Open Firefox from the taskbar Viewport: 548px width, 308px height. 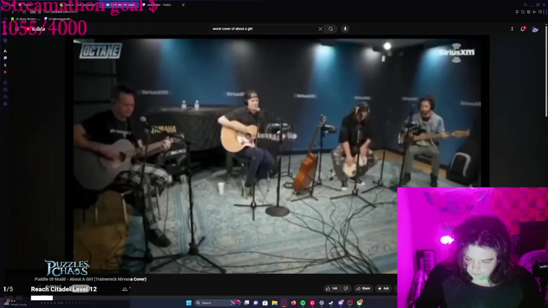pos(293,303)
